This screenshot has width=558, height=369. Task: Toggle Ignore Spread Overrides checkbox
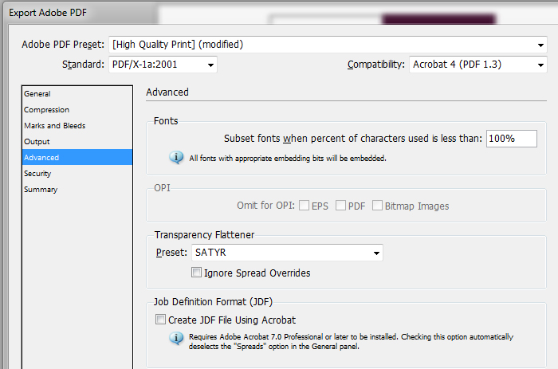(196, 273)
